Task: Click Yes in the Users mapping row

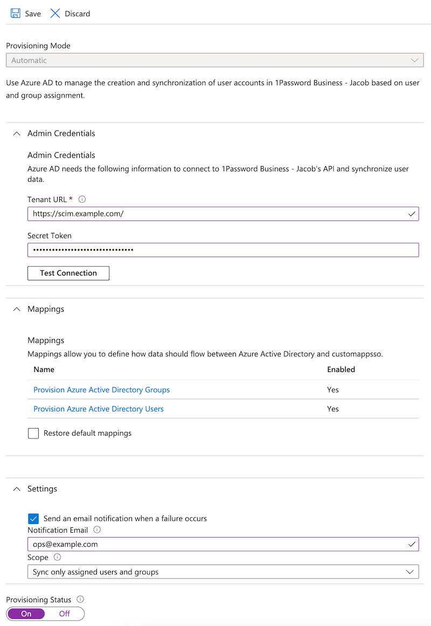Action: tap(333, 409)
